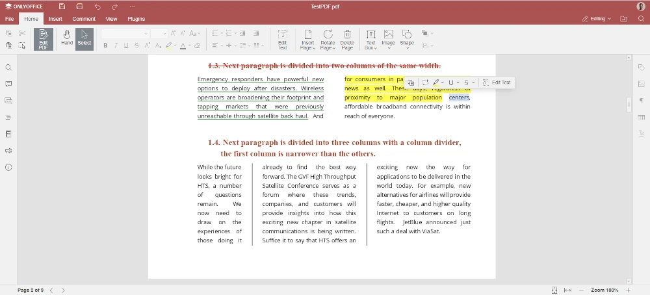Open the Page thumbnails panel in left sidebar

pyautogui.click(x=8, y=134)
